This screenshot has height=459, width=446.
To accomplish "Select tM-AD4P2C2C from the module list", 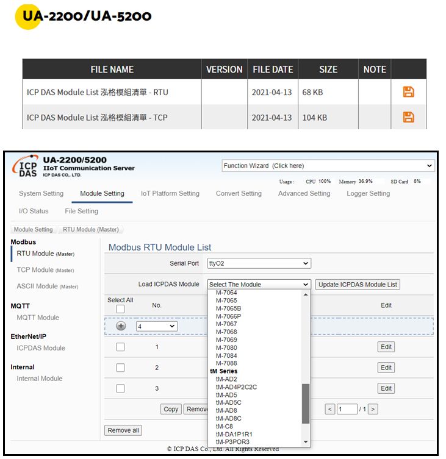I will pos(236,387).
